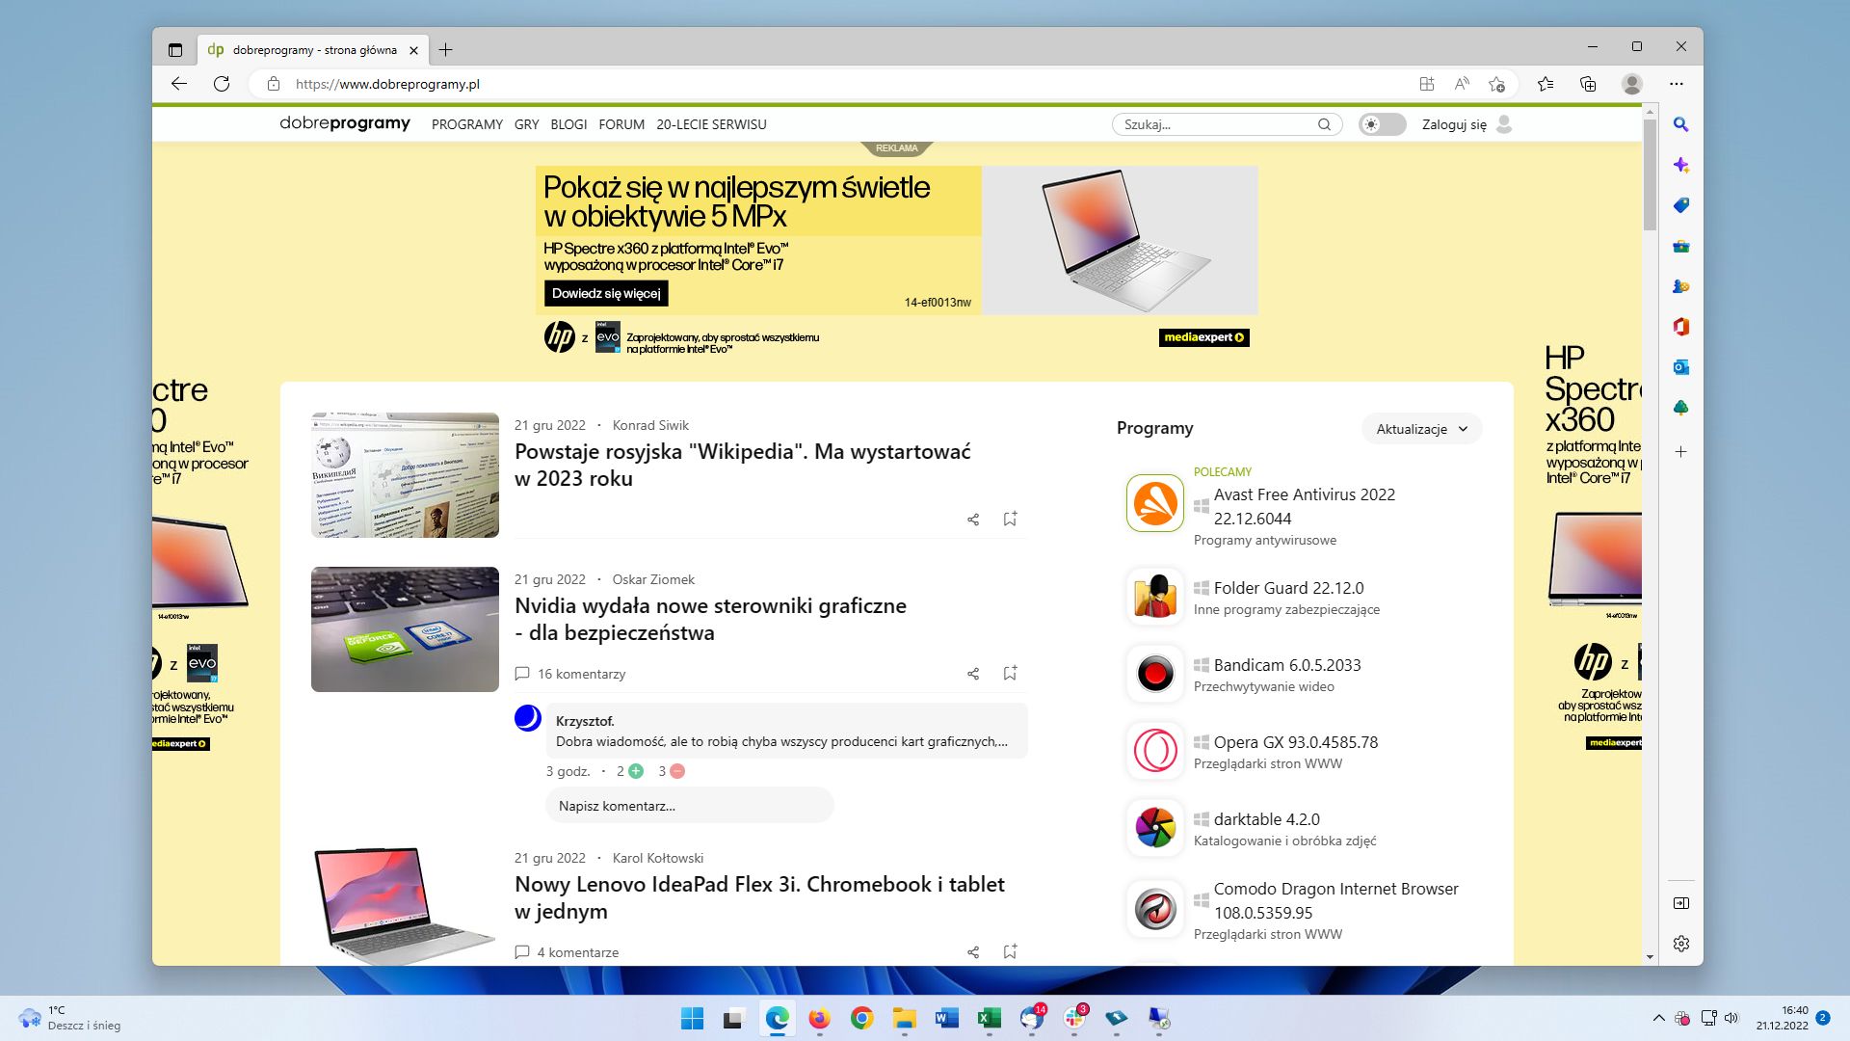Share the Nvidia drivers article via share icon
The height and width of the screenshot is (1041, 1850).
(972, 674)
